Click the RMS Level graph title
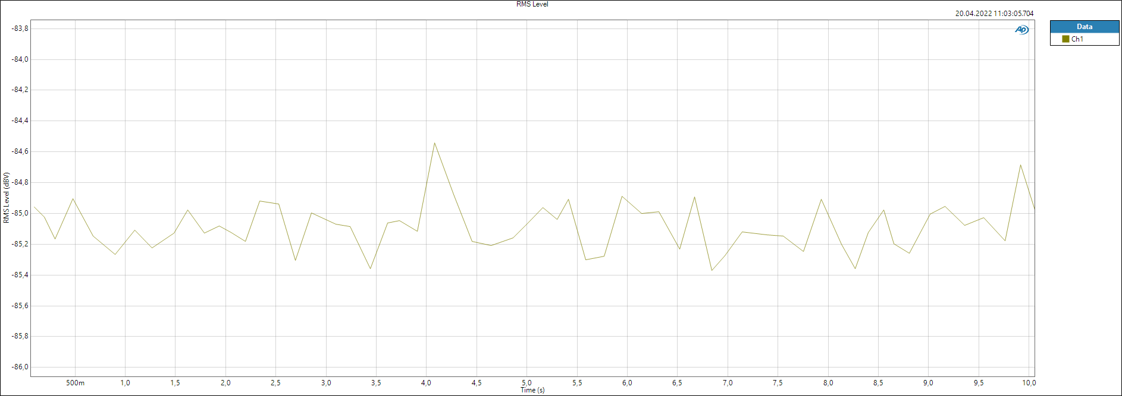1122x396 pixels. point(532,4)
